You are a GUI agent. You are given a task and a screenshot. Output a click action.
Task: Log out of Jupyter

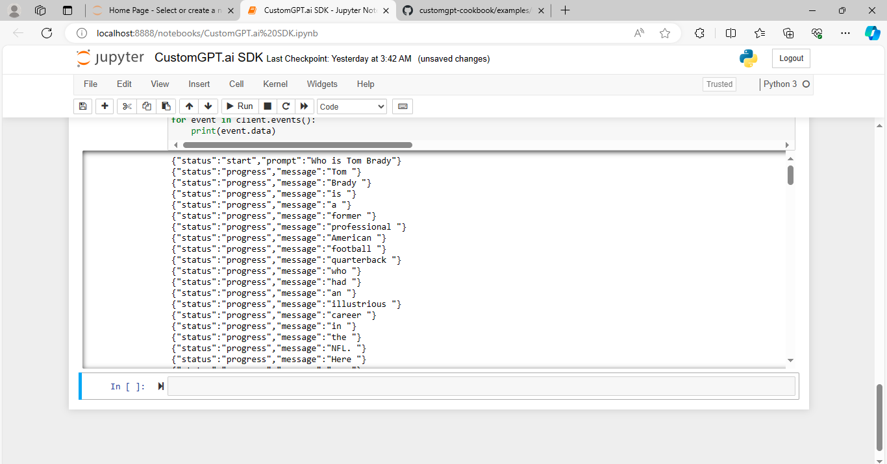click(790, 58)
